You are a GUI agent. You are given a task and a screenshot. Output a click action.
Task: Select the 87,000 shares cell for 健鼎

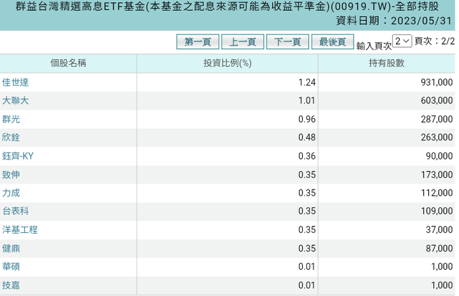click(386, 248)
